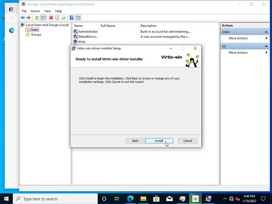This screenshot has width=272, height=204.
Task: Open Microsoft Edge from the taskbar
Action: [x=130, y=199]
